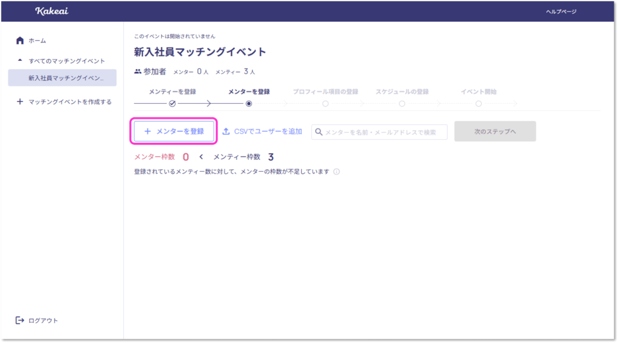The width and height of the screenshot is (618, 343).
Task: Click the CSV upload icon
Action: (226, 131)
